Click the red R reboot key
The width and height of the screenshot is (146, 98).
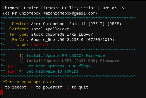(x=2, y=87)
